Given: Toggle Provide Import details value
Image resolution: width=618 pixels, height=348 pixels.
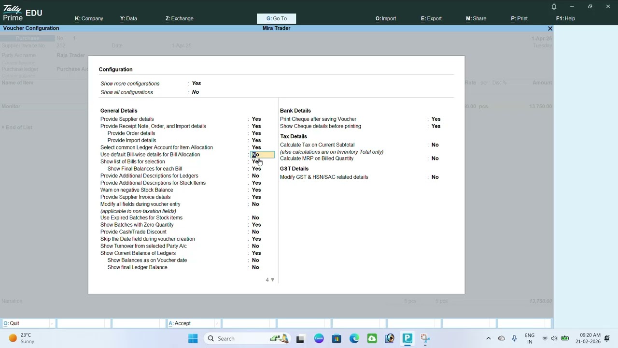Looking at the screenshot, I should point(256,140).
